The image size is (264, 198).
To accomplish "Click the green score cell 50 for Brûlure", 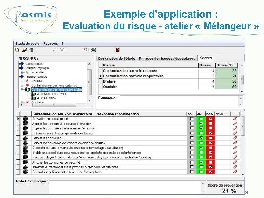I will (x=226, y=81).
